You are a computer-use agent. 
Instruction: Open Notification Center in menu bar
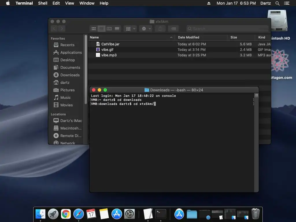287,3
